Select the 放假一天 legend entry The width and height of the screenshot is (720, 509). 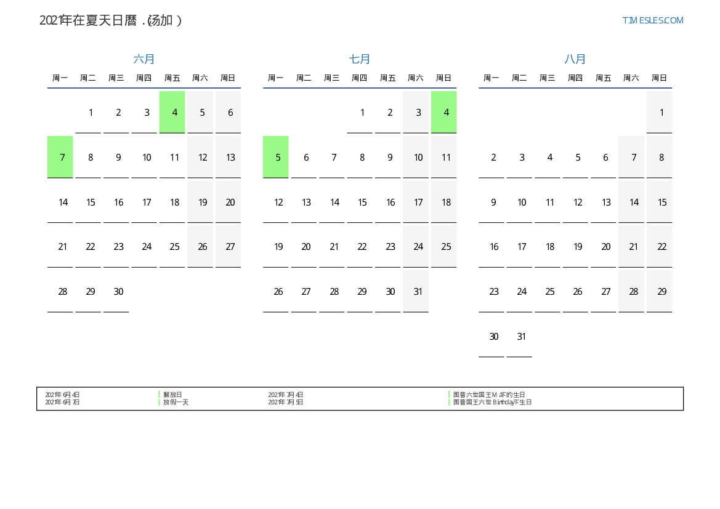pos(176,402)
